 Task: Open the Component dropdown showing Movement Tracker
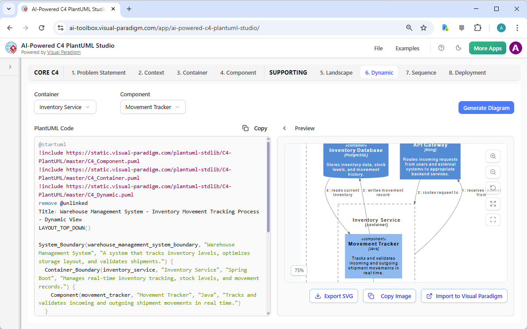click(x=153, y=107)
